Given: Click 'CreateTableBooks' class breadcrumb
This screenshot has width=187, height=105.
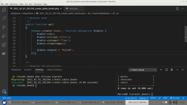Looking at the screenshot, I should click(x=101, y=13).
